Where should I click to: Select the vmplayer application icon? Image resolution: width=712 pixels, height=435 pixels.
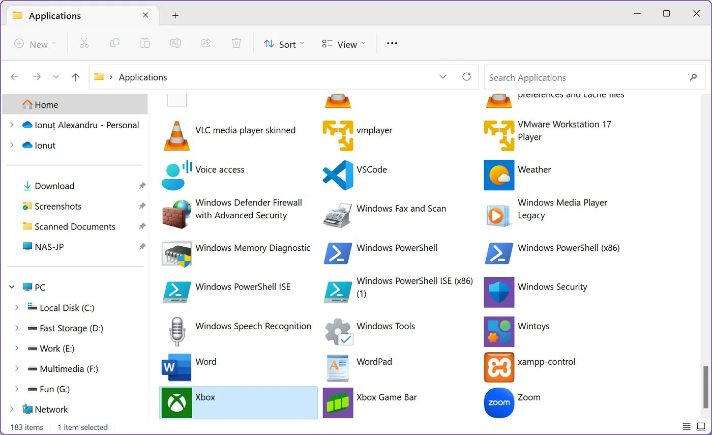click(338, 136)
